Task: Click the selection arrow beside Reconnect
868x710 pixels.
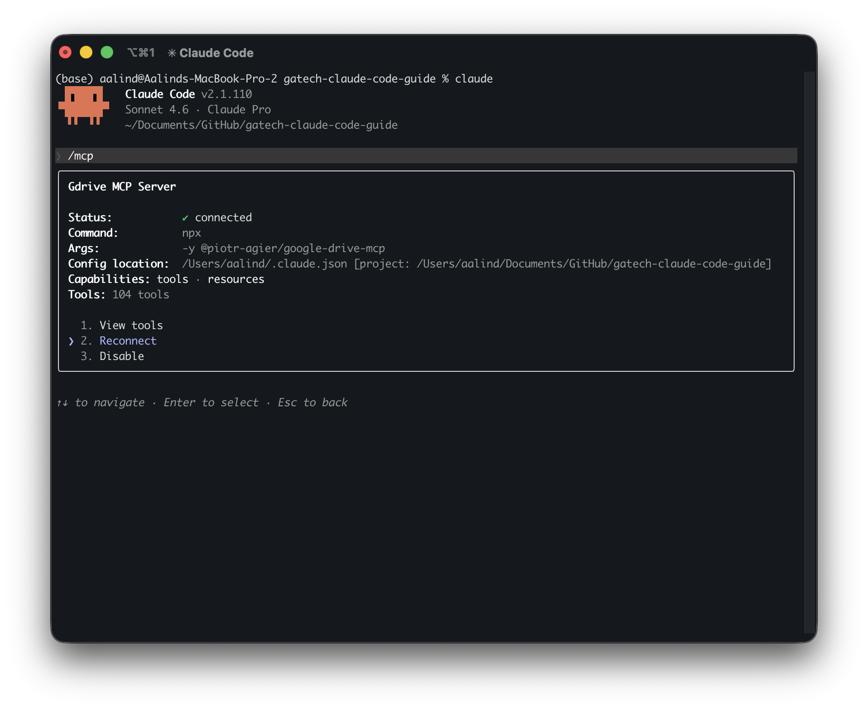Action: pyautogui.click(x=72, y=341)
